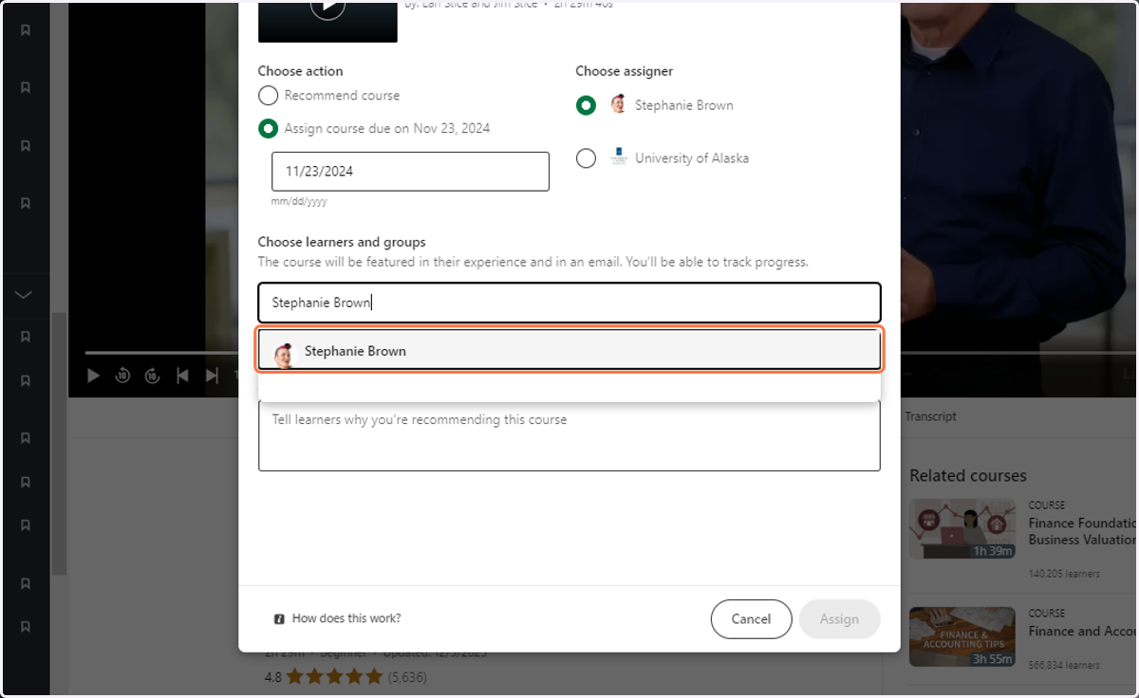Focus the learners and groups search field
The image size is (1139, 698).
pyautogui.click(x=569, y=303)
